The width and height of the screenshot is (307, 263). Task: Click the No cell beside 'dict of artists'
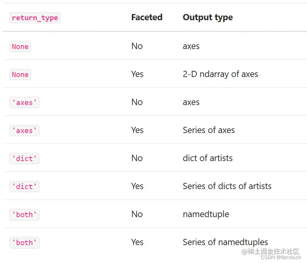pyautogui.click(x=137, y=158)
